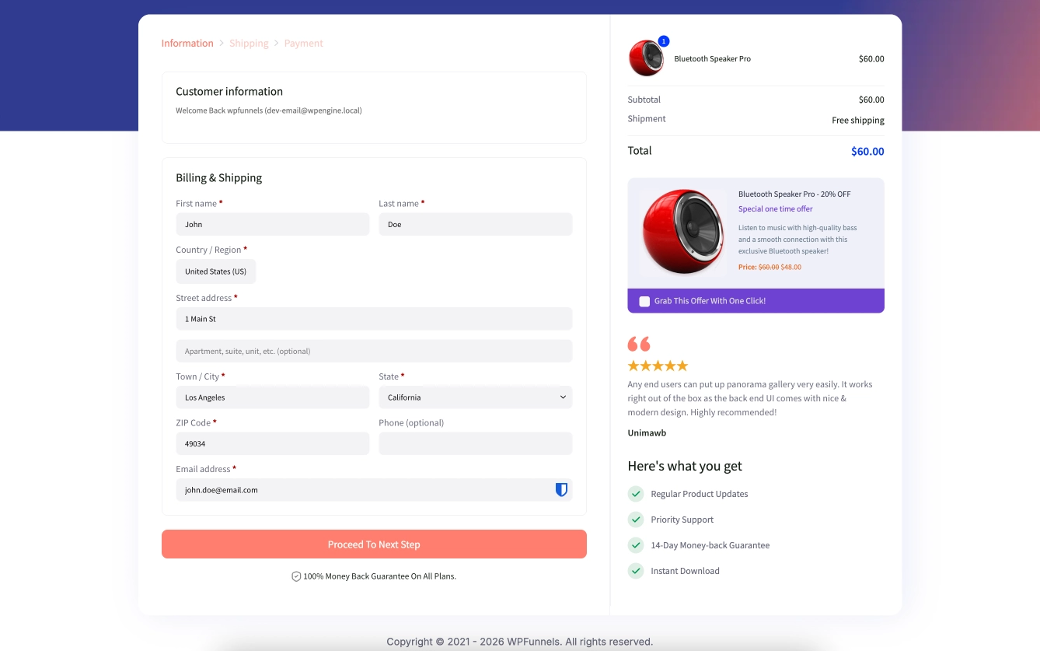
Task: Click the checkmark beside Regular Product Updates
Action: pyautogui.click(x=636, y=494)
